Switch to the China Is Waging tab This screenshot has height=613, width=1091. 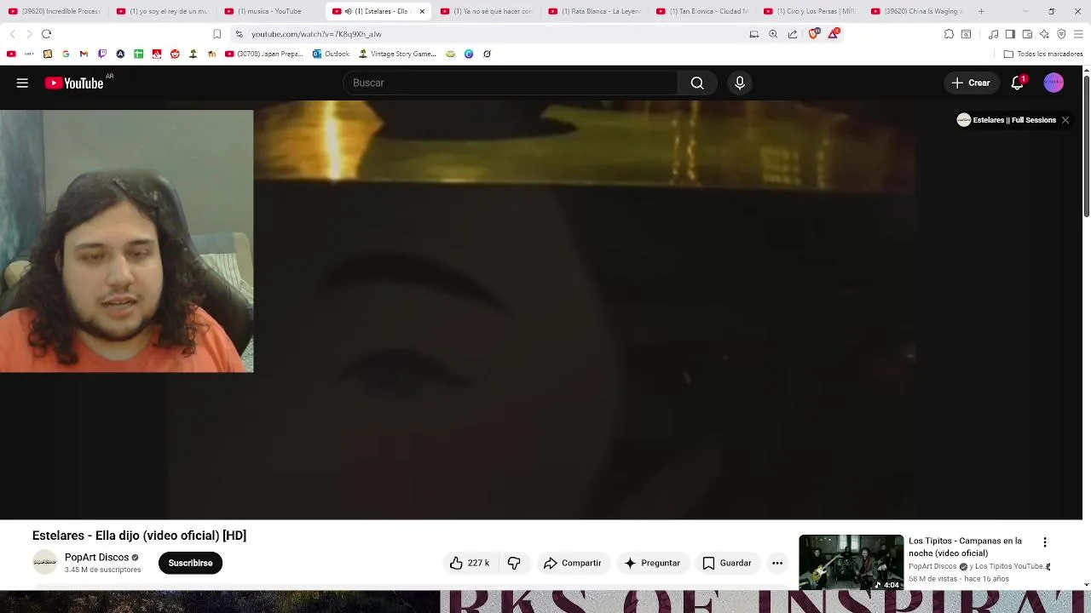tap(917, 11)
